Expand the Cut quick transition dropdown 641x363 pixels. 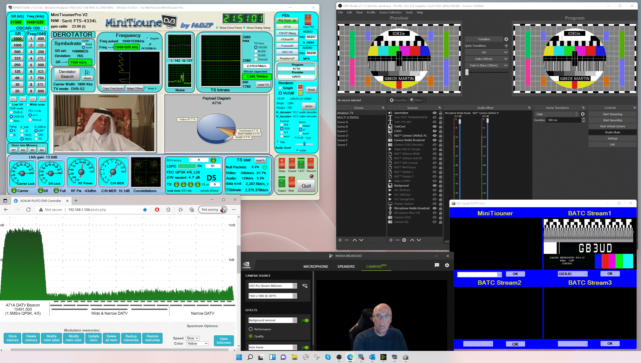click(505, 52)
